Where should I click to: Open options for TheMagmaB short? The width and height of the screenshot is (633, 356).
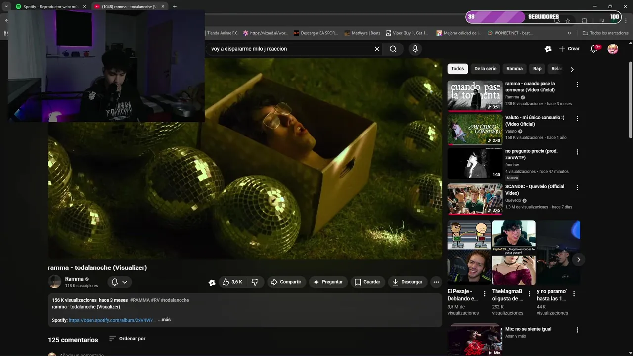point(529,294)
